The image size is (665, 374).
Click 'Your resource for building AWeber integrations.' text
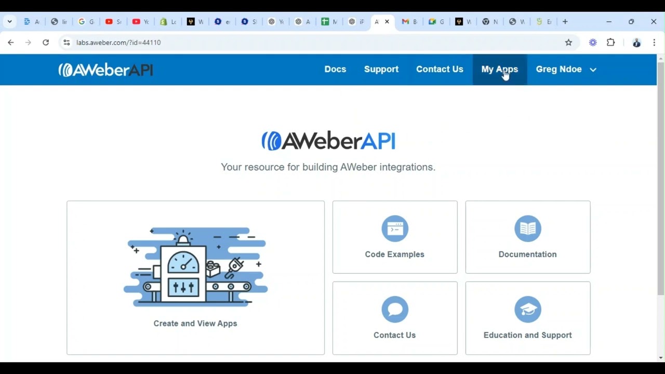pos(328,167)
